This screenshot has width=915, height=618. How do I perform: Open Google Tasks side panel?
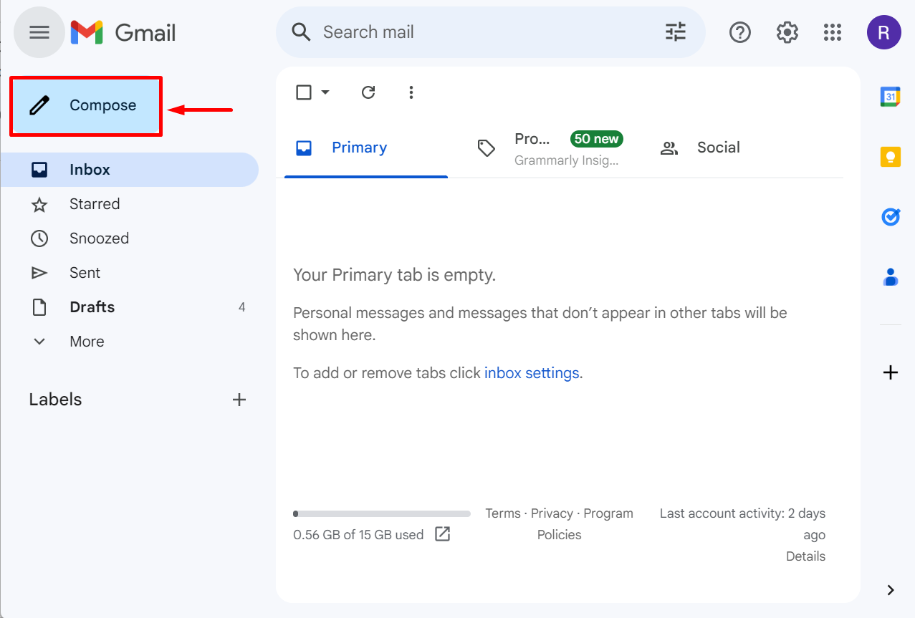(890, 216)
